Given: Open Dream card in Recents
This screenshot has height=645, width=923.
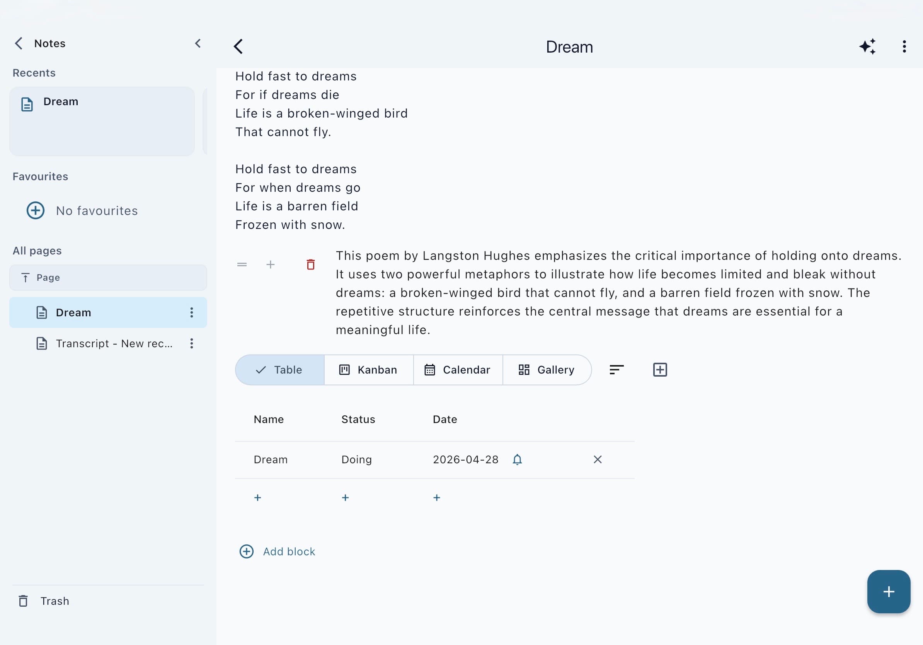Looking at the screenshot, I should pos(102,121).
